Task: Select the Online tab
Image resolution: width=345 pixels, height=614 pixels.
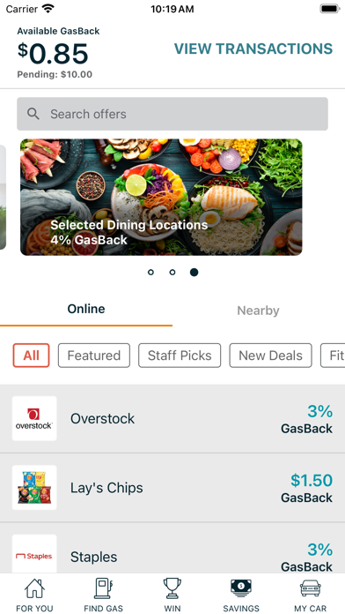Action: coord(86,309)
